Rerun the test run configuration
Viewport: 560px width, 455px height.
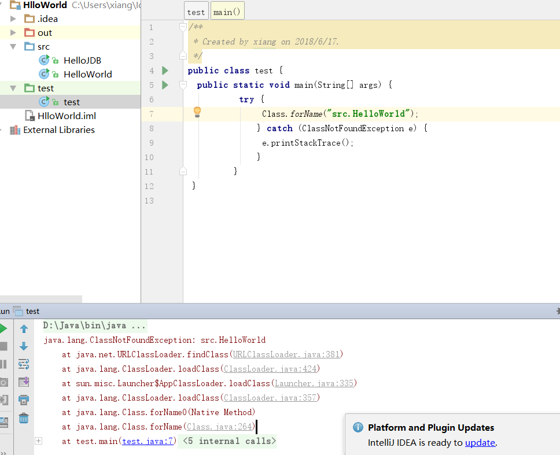pyautogui.click(x=3, y=328)
